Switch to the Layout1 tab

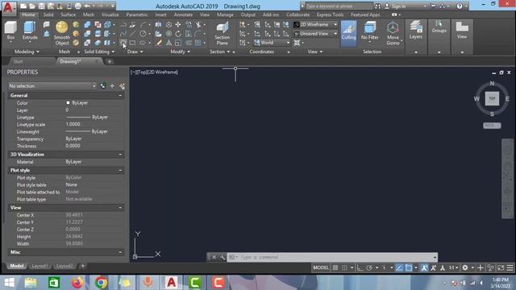click(x=40, y=266)
